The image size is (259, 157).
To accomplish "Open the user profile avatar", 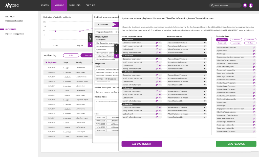I will (251, 5).
